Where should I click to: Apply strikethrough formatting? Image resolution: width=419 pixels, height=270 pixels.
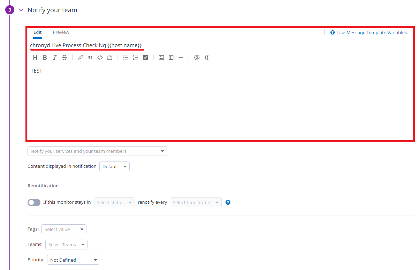(64, 58)
